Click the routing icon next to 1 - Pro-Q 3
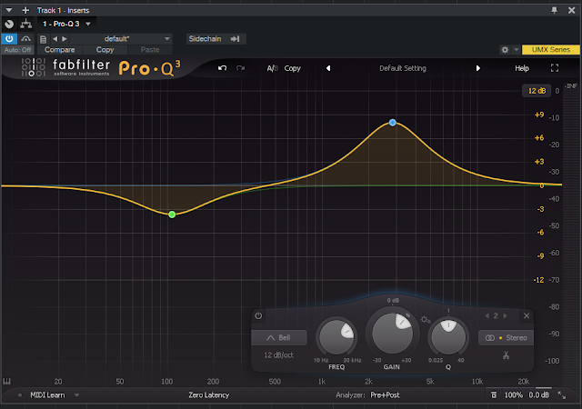The height and width of the screenshot is (409, 582). point(26,25)
